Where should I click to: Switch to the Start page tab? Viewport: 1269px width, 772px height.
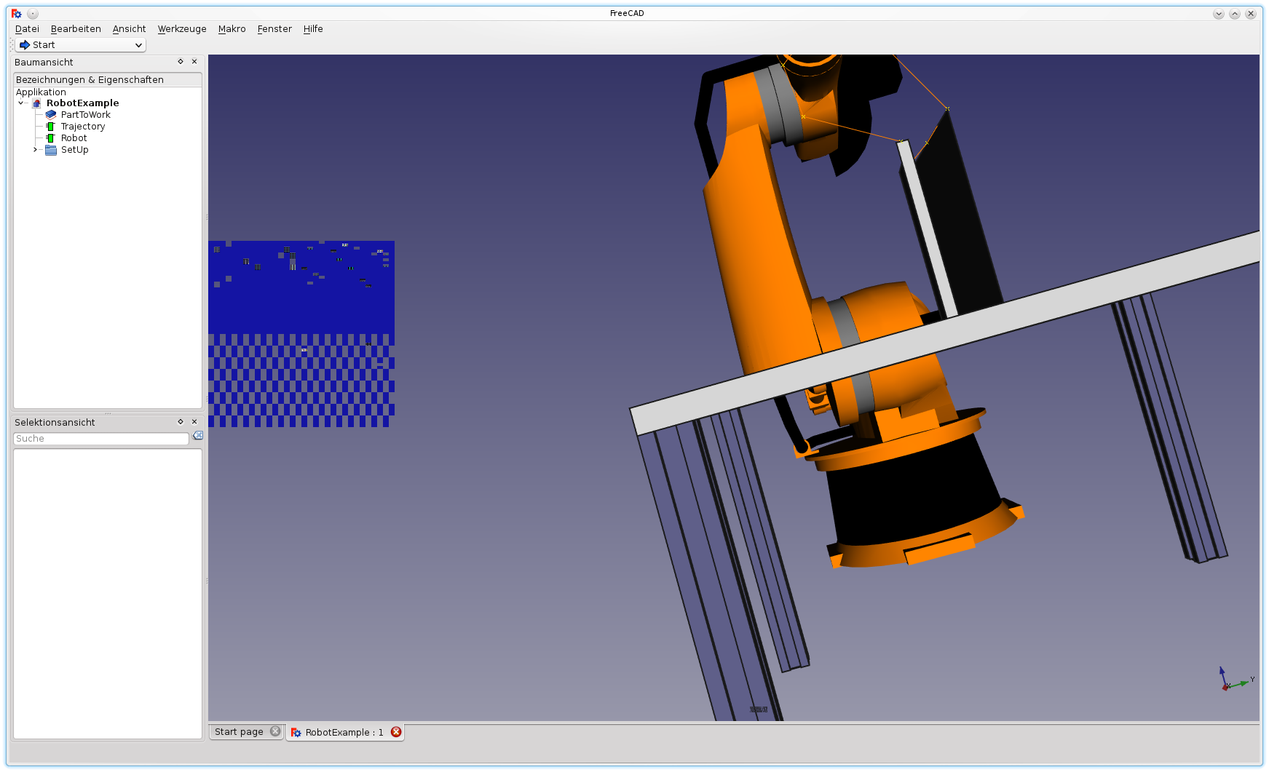(239, 732)
